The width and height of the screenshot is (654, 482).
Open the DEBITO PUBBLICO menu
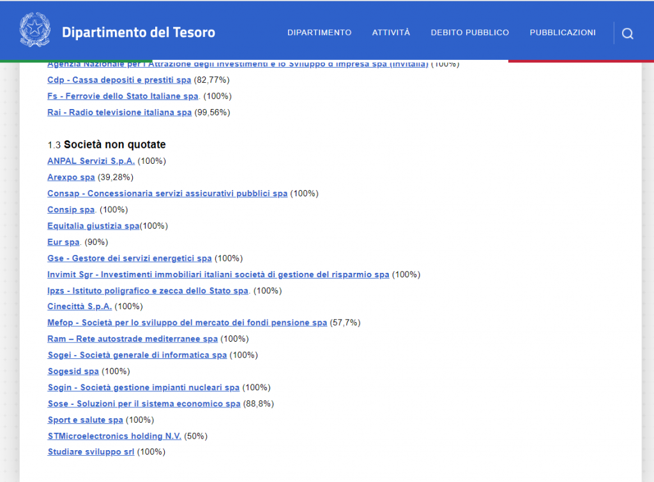[469, 33]
